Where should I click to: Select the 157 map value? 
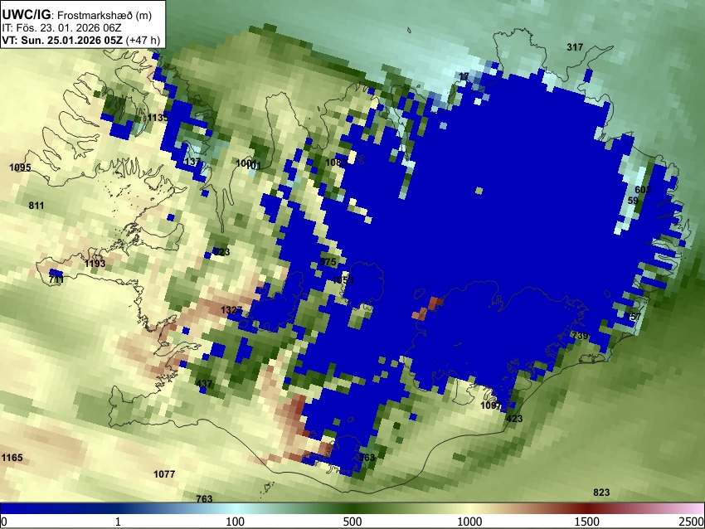pyautogui.click(x=633, y=317)
